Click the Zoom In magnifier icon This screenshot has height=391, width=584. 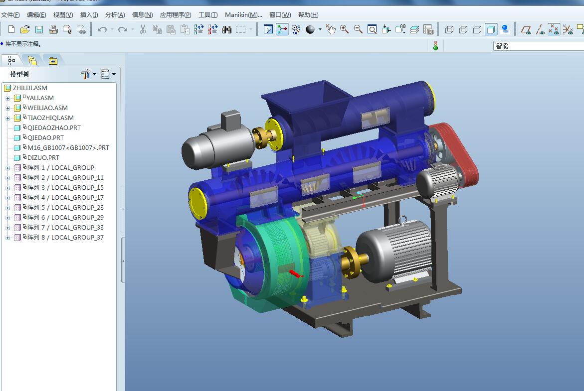(x=345, y=29)
